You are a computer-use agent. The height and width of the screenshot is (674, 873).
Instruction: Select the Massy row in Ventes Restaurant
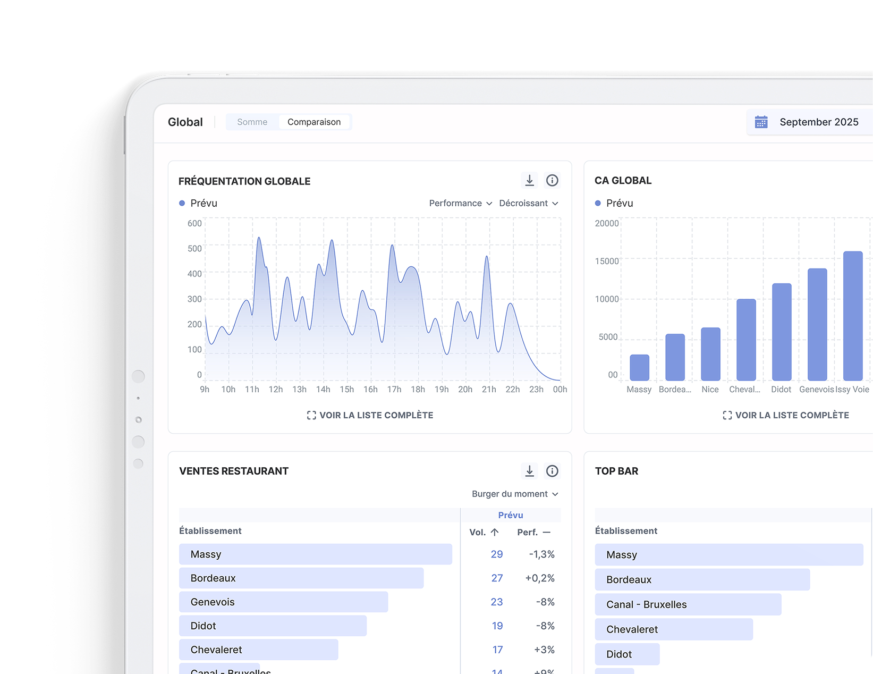click(x=315, y=554)
